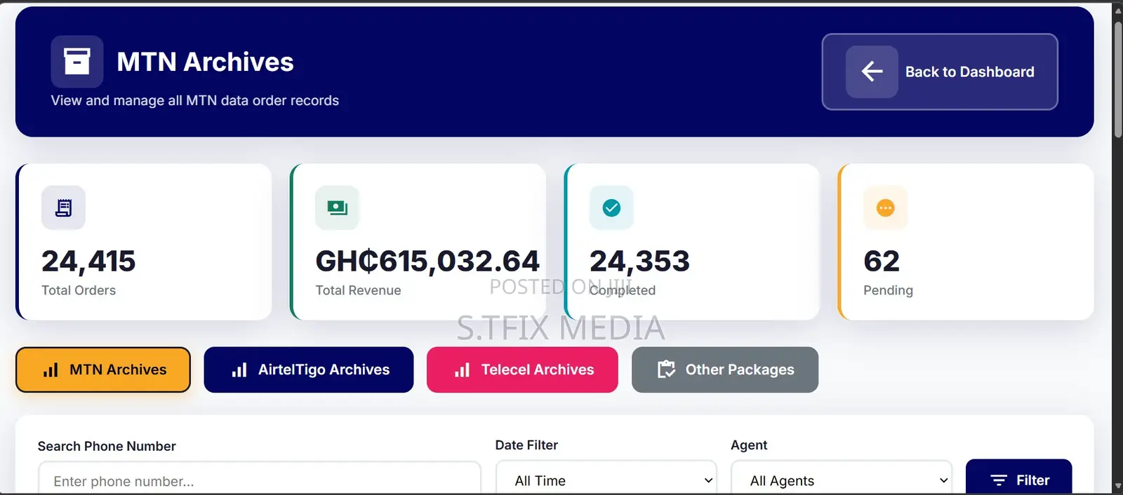Go back to the Dashboard
The height and width of the screenshot is (495, 1123).
click(x=940, y=72)
